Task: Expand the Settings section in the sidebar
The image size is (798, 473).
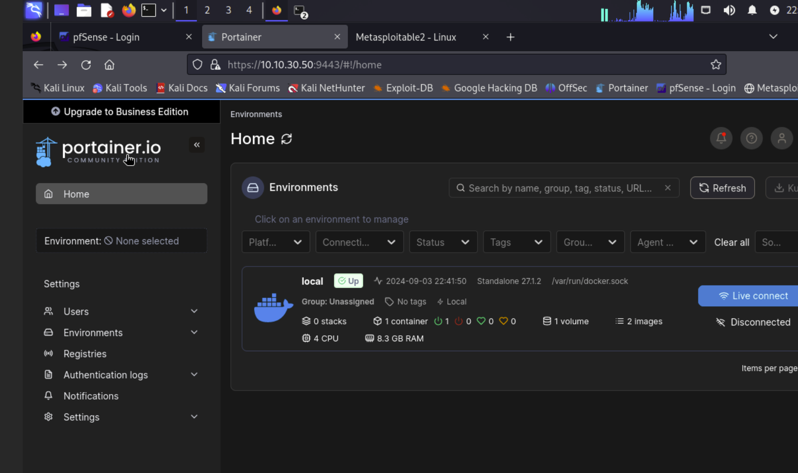Action: click(x=81, y=417)
